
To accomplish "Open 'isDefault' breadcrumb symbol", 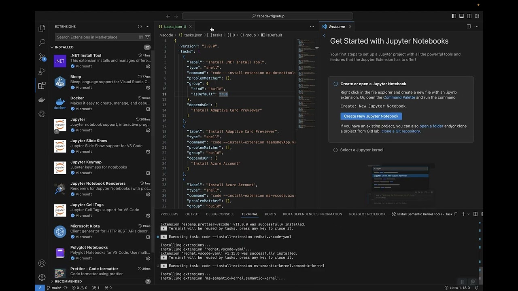I will pyautogui.click(x=271, y=35).
